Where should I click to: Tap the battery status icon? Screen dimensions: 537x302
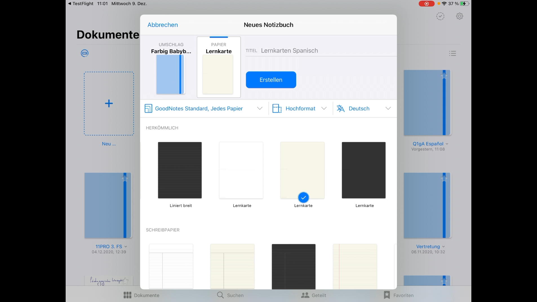tap(465, 4)
